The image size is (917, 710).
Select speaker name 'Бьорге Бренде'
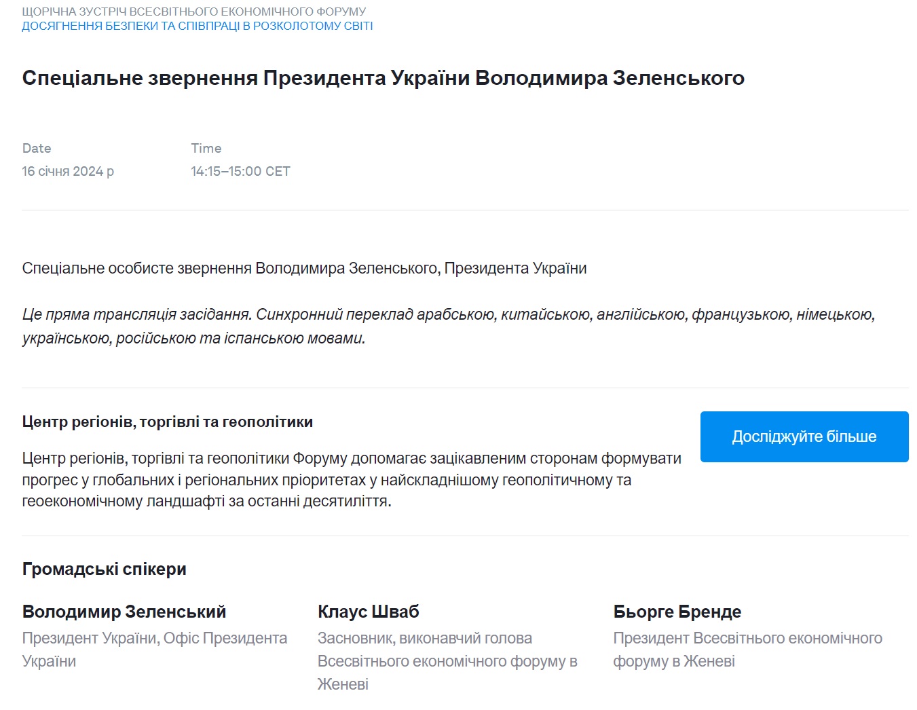[x=677, y=611]
